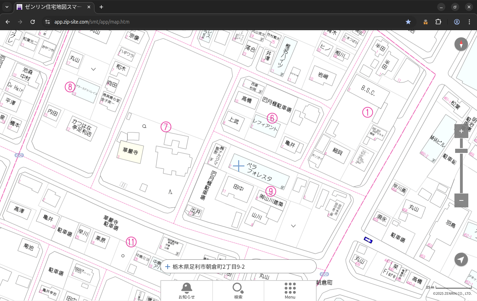Zoom out with the minus button
The height and width of the screenshot is (301, 477).
(x=461, y=200)
